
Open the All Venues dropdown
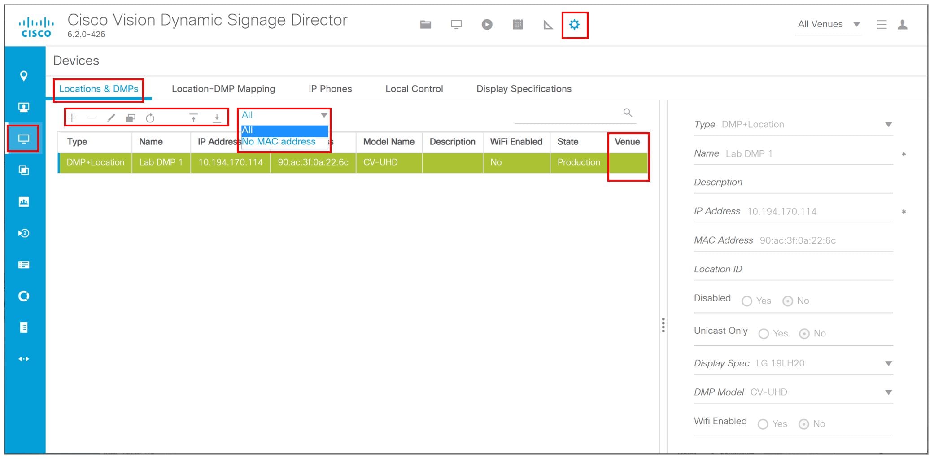tap(828, 24)
